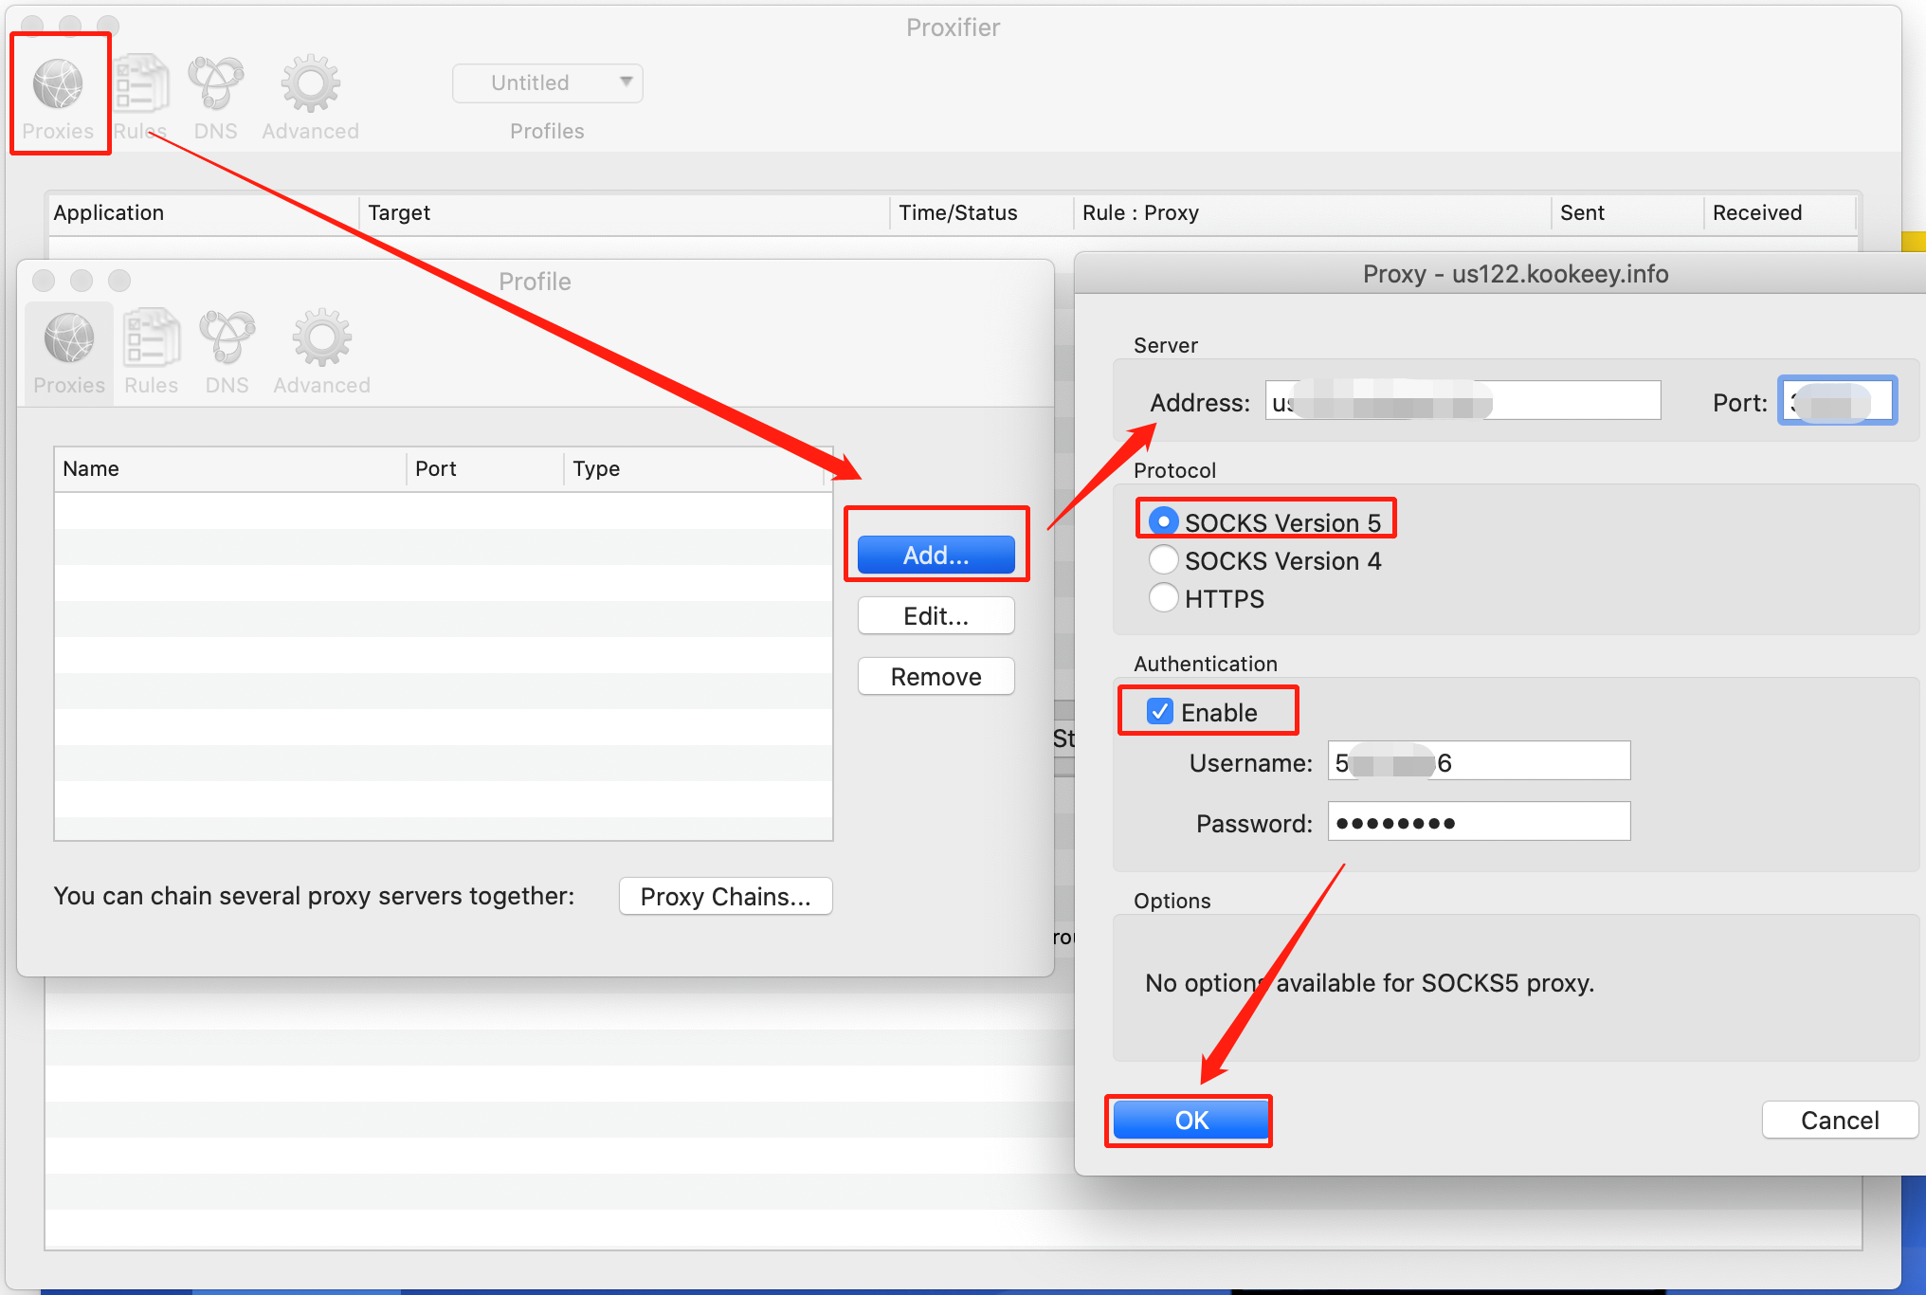Click the Username input field
The height and width of the screenshot is (1295, 1926).
click(1479, 761)
